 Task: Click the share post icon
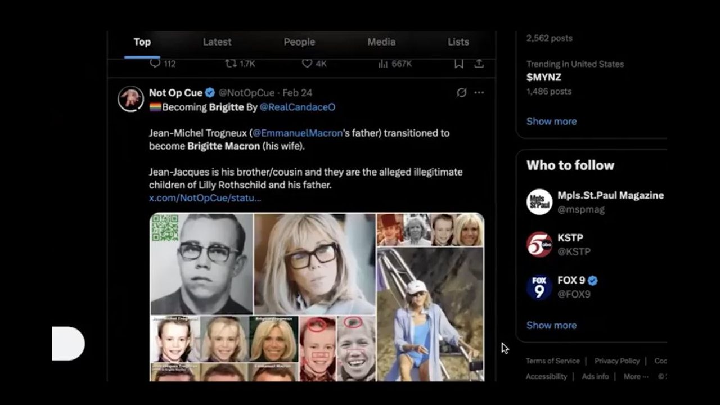coord(479,64)
